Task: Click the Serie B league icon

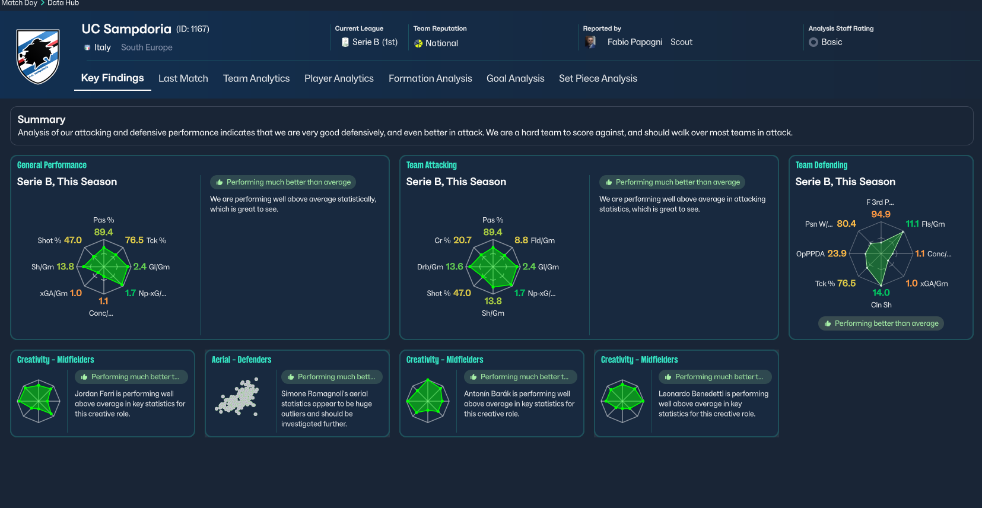Action: click(345, 42)
